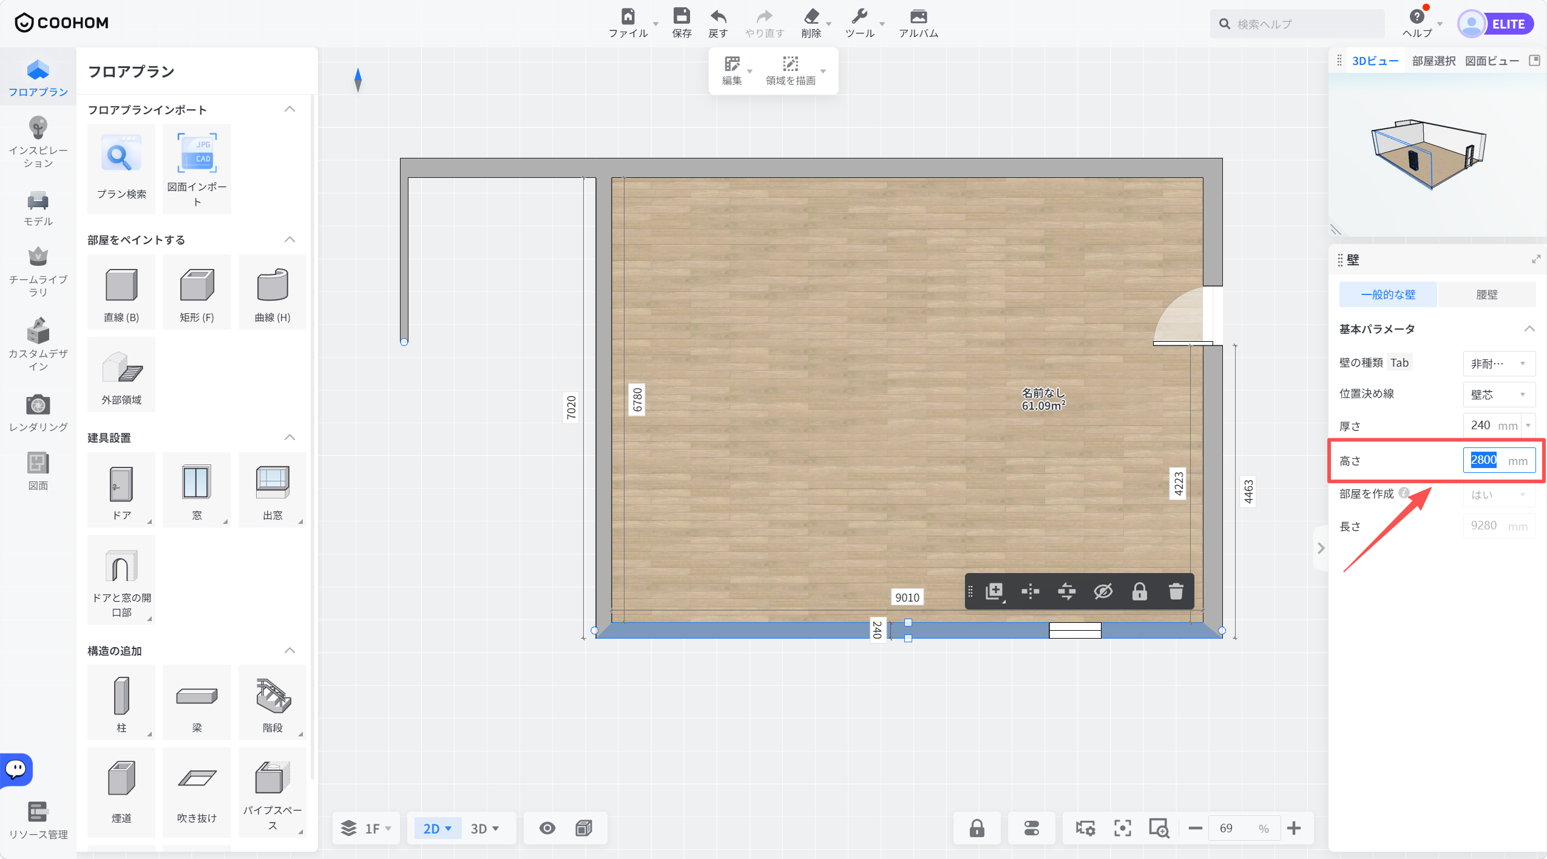Select the 削除 eraser tool
The image size is (1547, 859).
pos(811,16)
